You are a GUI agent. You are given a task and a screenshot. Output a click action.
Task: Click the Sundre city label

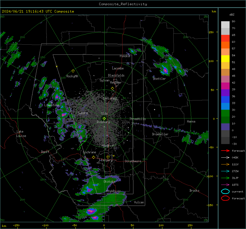point(83,113)
